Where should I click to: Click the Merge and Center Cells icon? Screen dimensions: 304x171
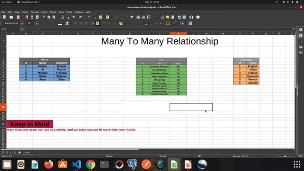click(x=97, y=23)
